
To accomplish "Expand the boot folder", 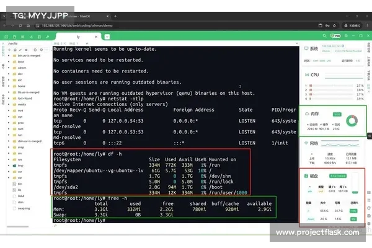I will tap(9, 62).
